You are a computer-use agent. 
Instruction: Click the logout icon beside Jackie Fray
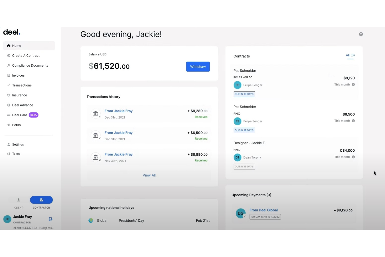[x=51, y=219]
